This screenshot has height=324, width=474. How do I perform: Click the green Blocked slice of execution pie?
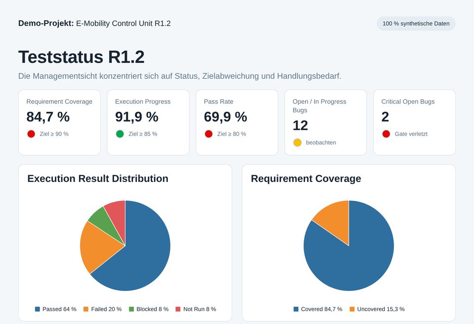click(104, 222)
